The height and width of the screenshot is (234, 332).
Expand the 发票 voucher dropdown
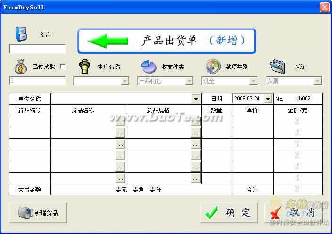[x=317, y=81]
